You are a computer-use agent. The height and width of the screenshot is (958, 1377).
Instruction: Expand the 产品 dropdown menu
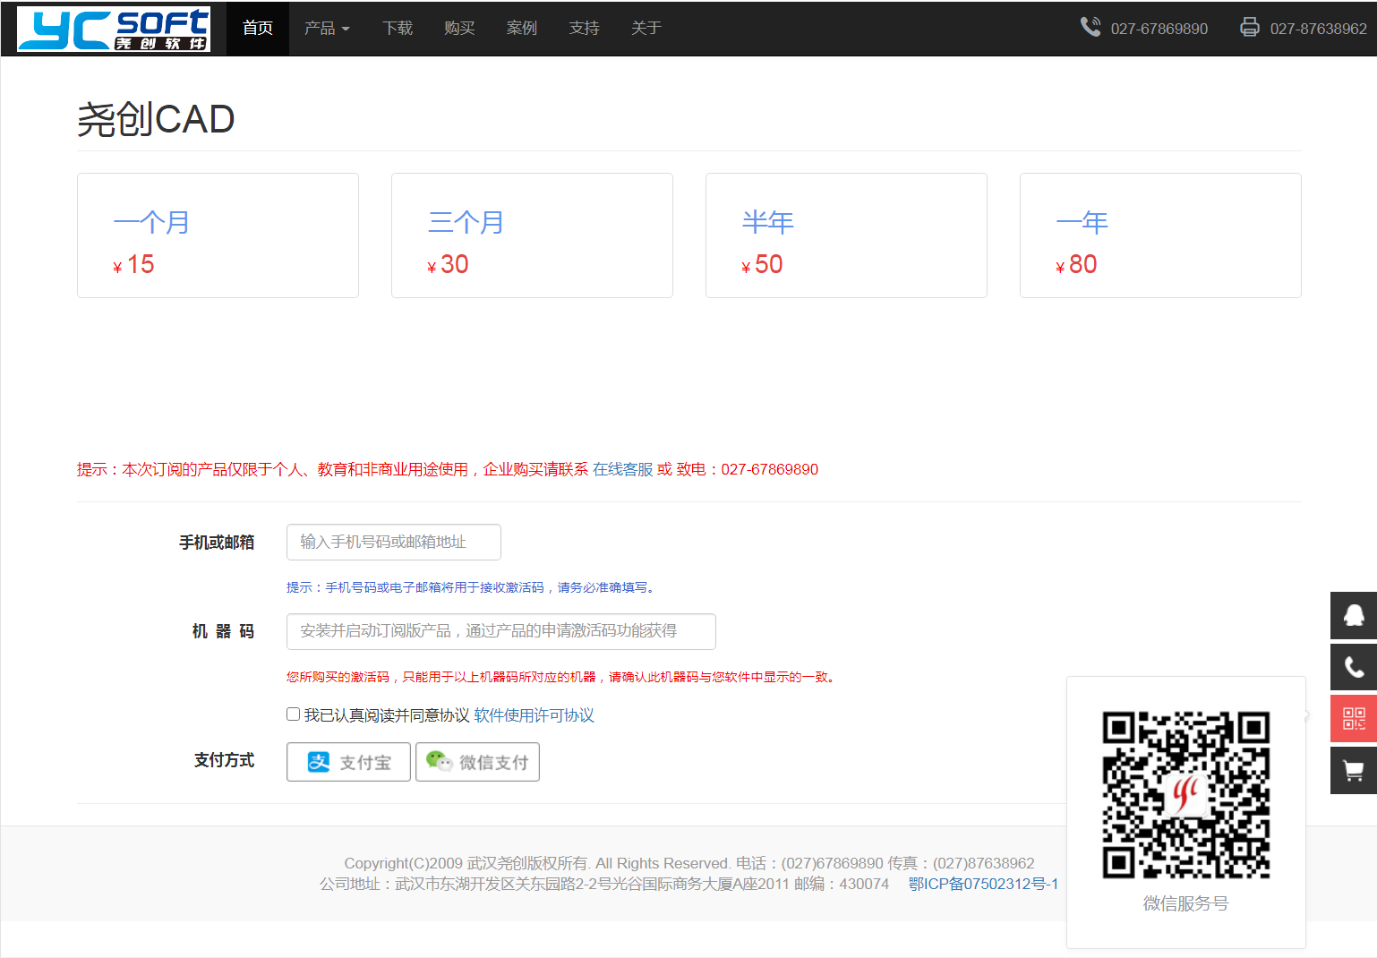coord(326,29)
